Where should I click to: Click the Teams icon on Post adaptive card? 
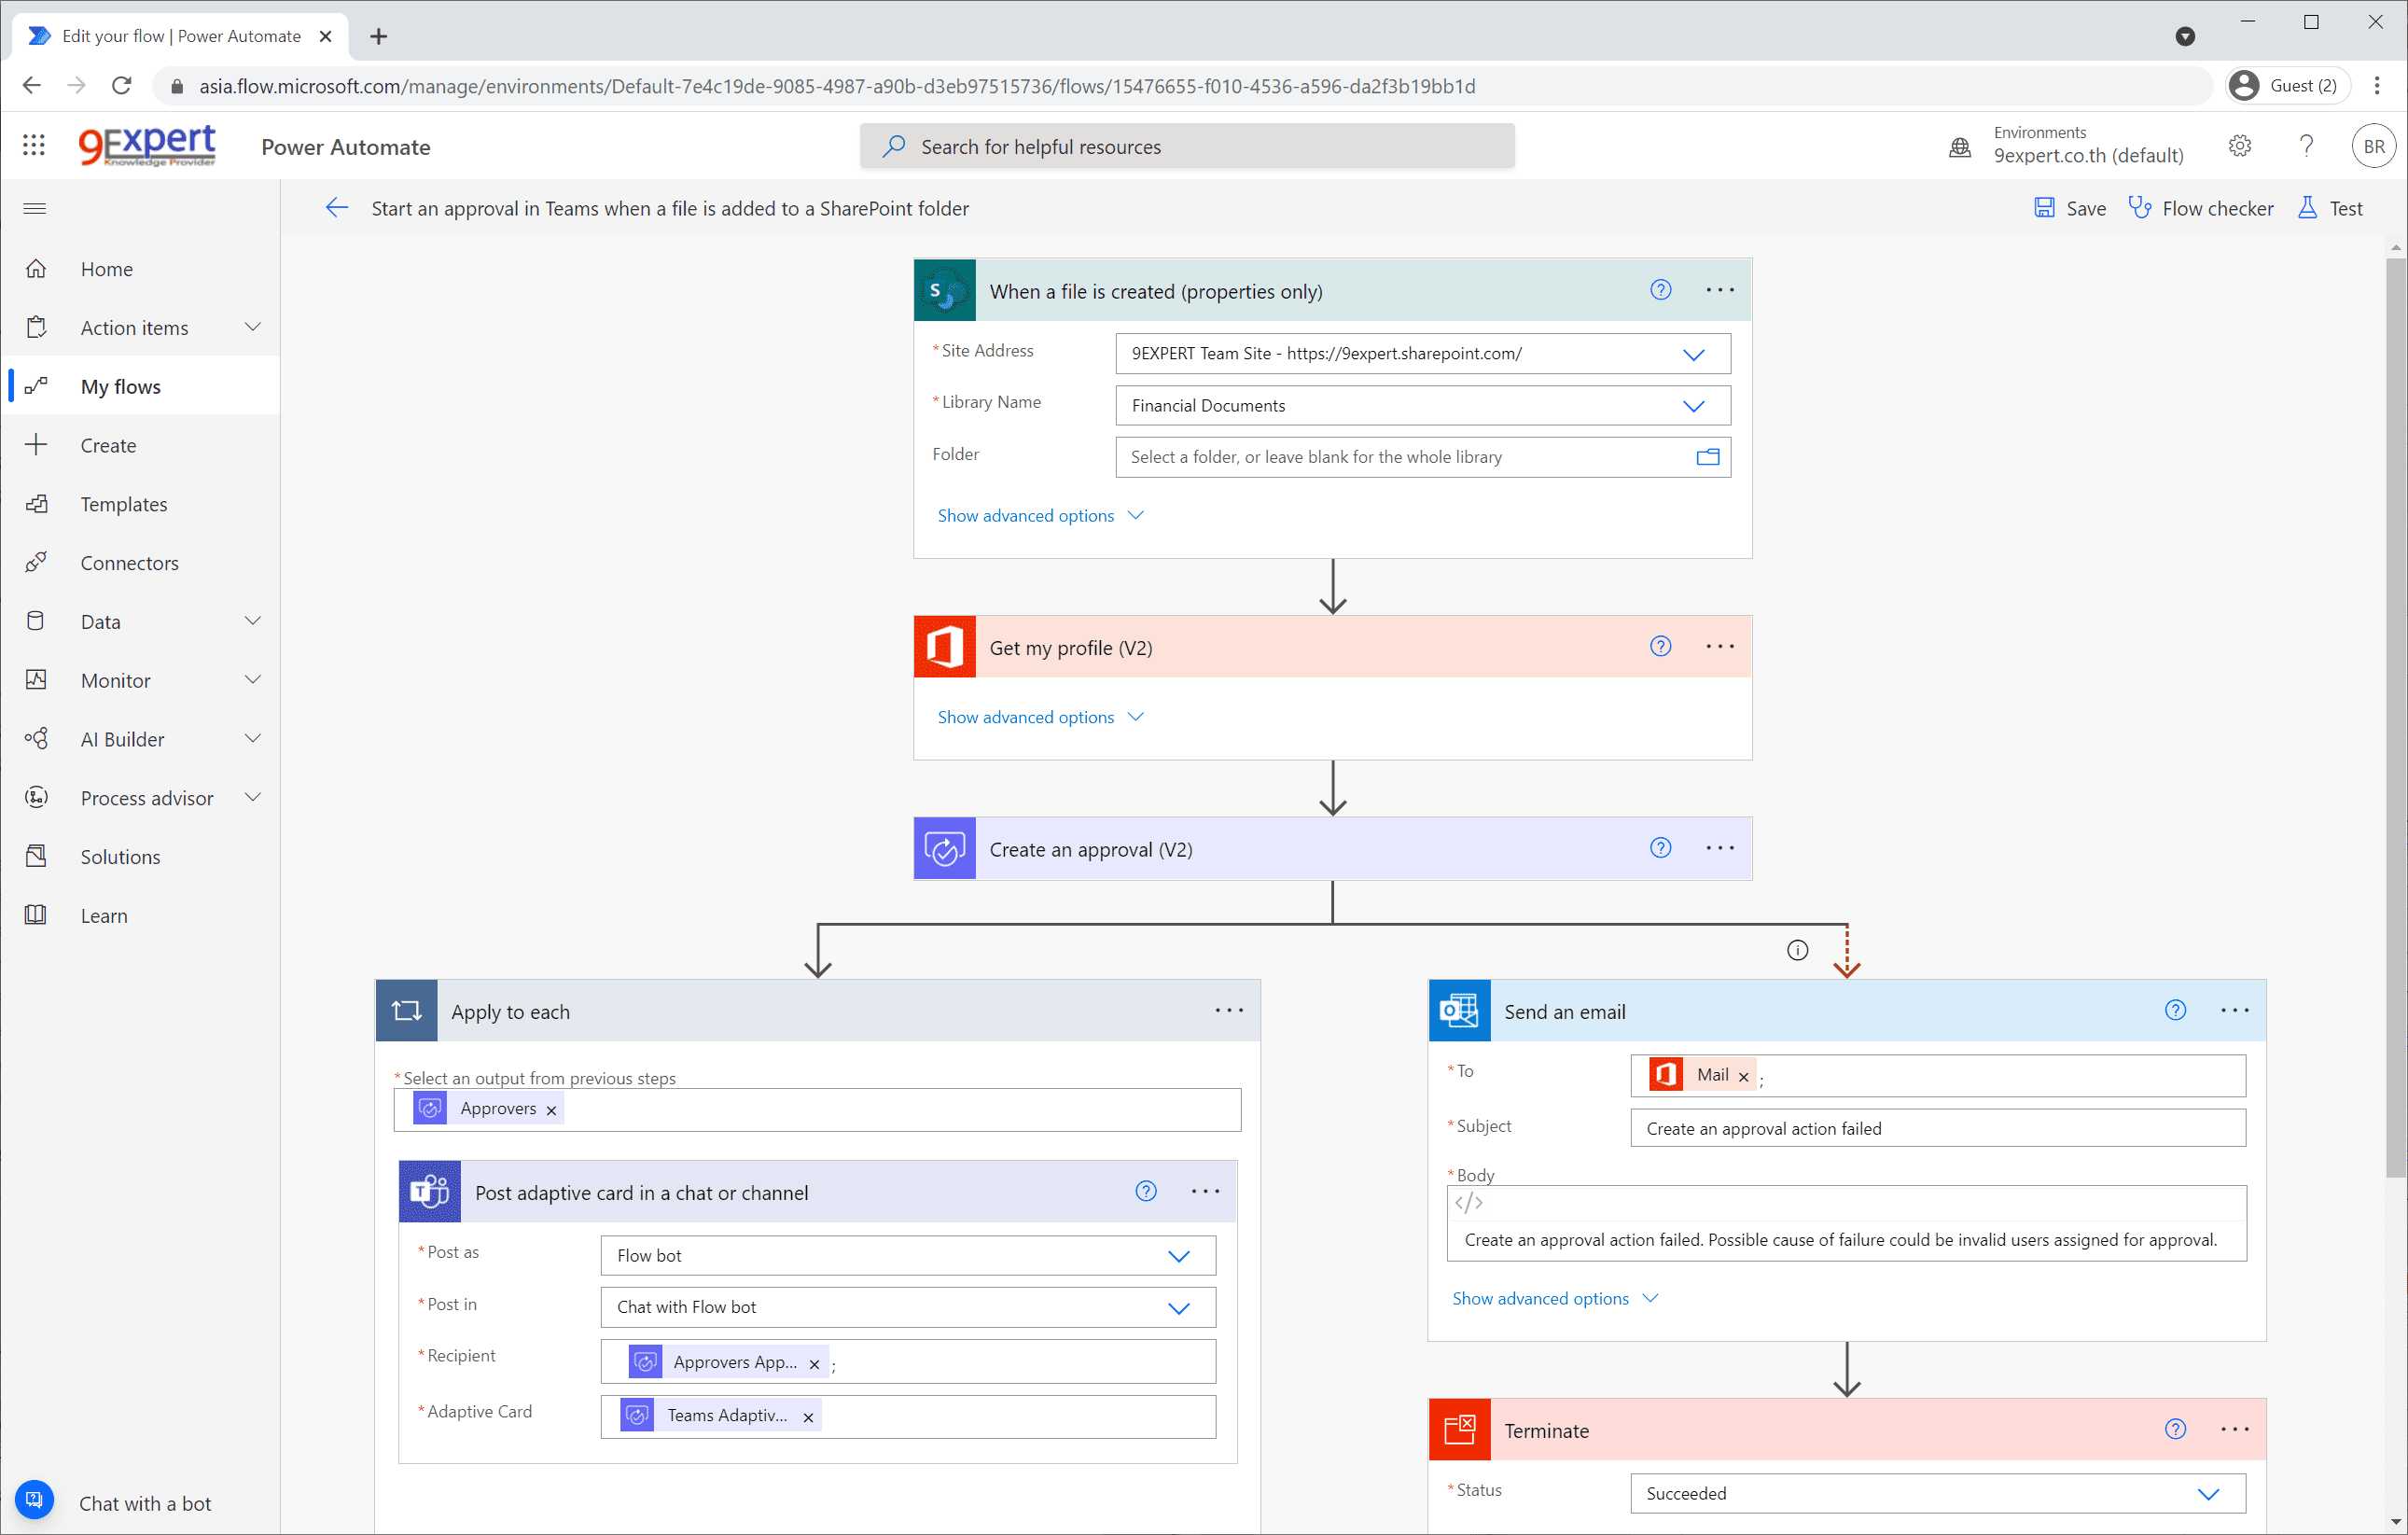tap(429, 1191)
